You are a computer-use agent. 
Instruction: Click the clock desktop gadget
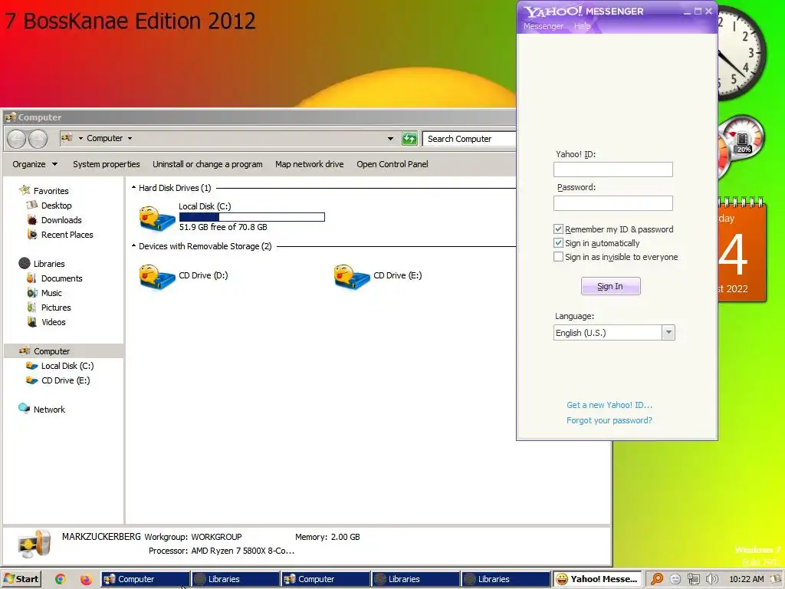pyautogui.click(x=741, y=53)
